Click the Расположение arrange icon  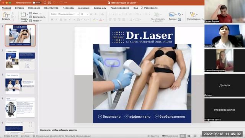pyautogui.click(x=193, y=15)
